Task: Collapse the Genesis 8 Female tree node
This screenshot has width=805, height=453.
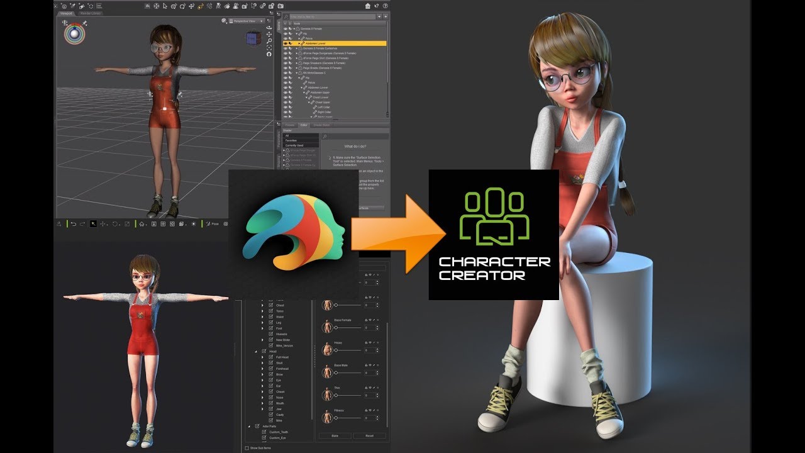Action: tap(294, 29)
